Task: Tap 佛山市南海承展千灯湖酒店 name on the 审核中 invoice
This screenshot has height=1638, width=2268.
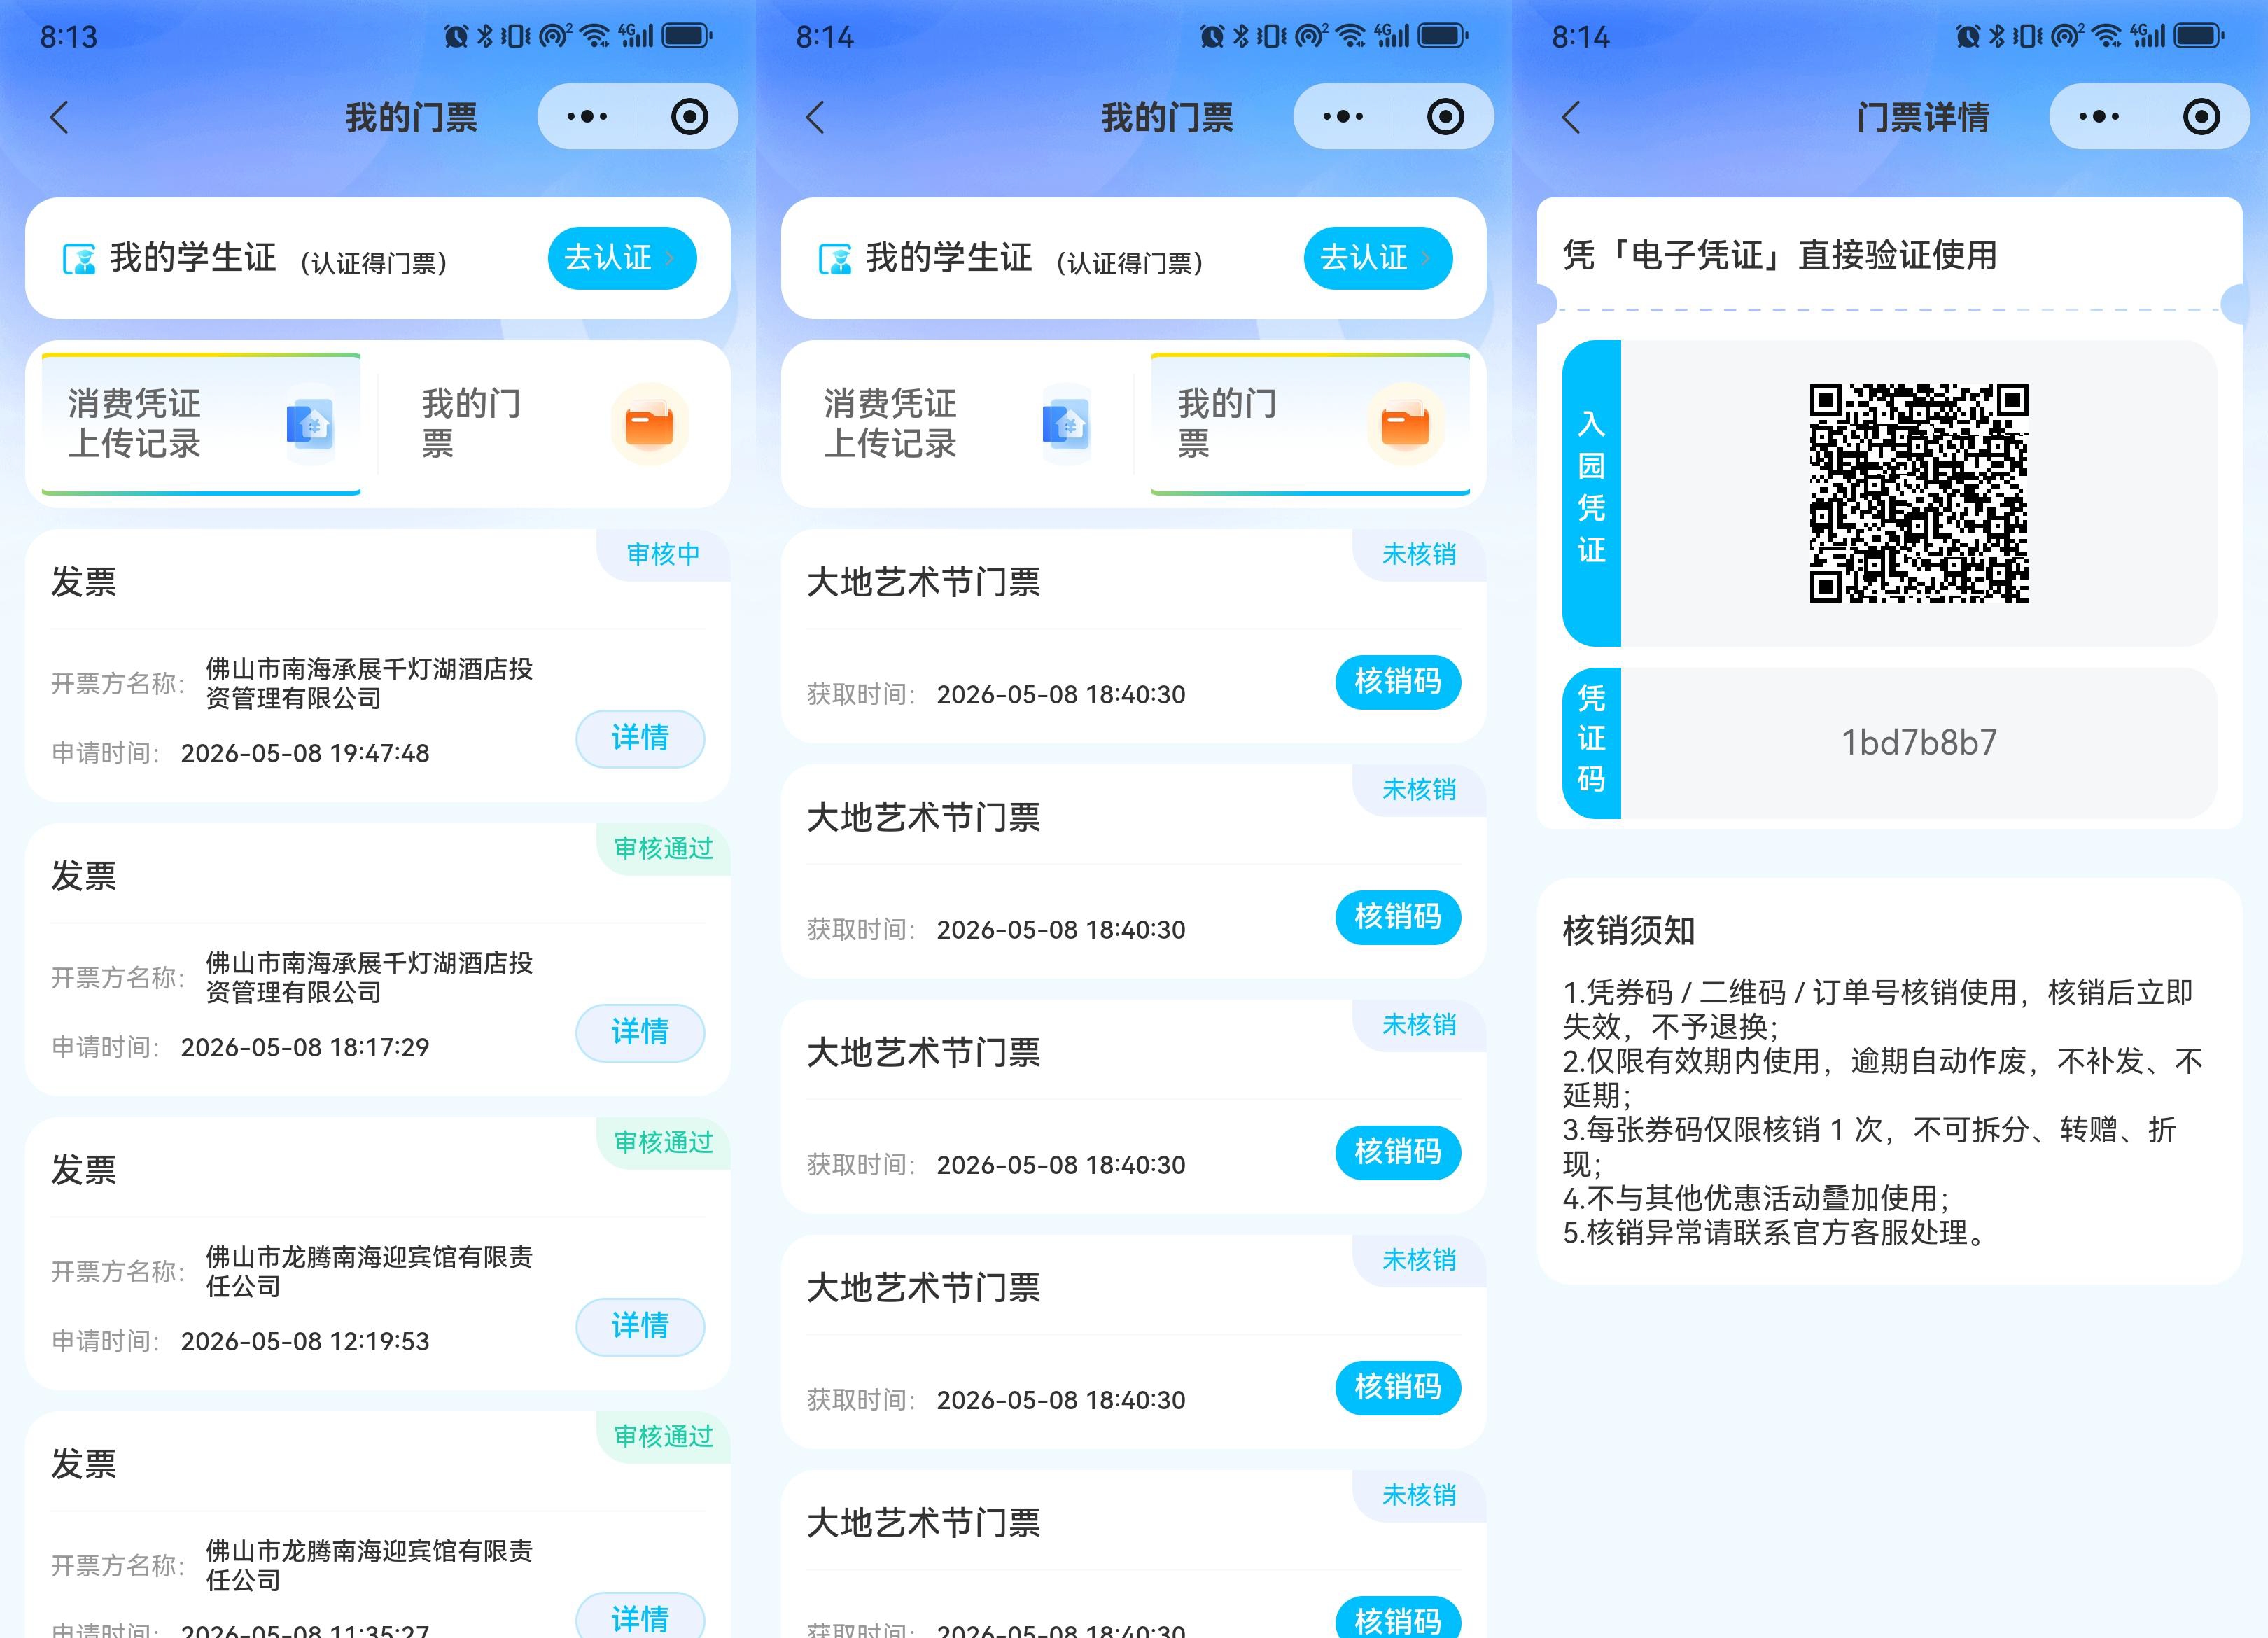Action: tap(369, 684)
